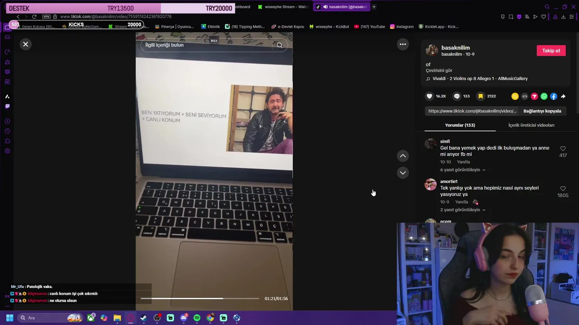Viewport: 579px width, 325px height.
Task: Reply to amortie1's comment via Yanıtla
Action: 461,202
